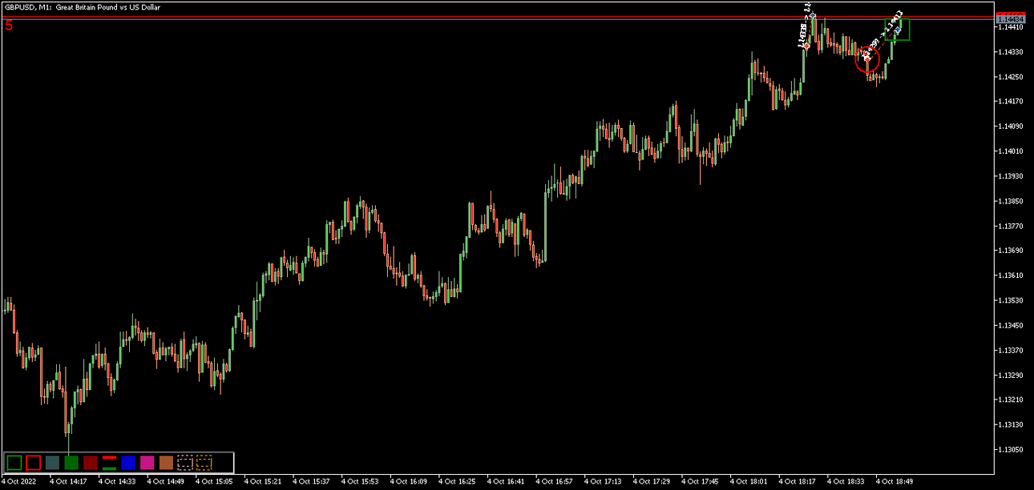
Task: Click the 4 Oct 2022 date label
Action: (19, 482)
